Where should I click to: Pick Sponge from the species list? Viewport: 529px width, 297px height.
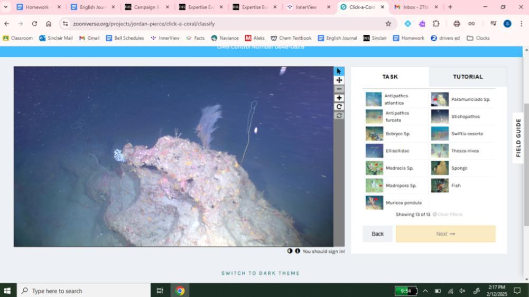pyautogui.click(x=462, y=168)
